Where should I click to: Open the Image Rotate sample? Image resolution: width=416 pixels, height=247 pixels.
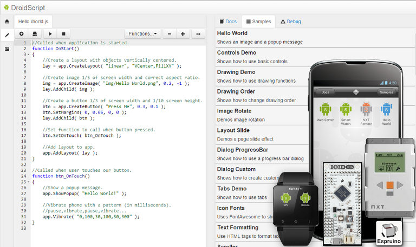(x=263, y=115)
